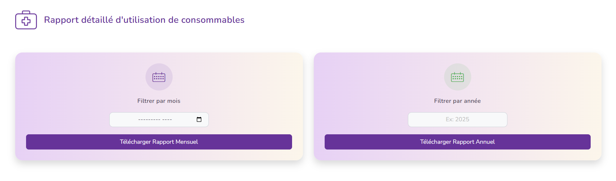616x181 pixels.
Task: Click the green calendar icon for yearly filter
Action: point(457,77)
